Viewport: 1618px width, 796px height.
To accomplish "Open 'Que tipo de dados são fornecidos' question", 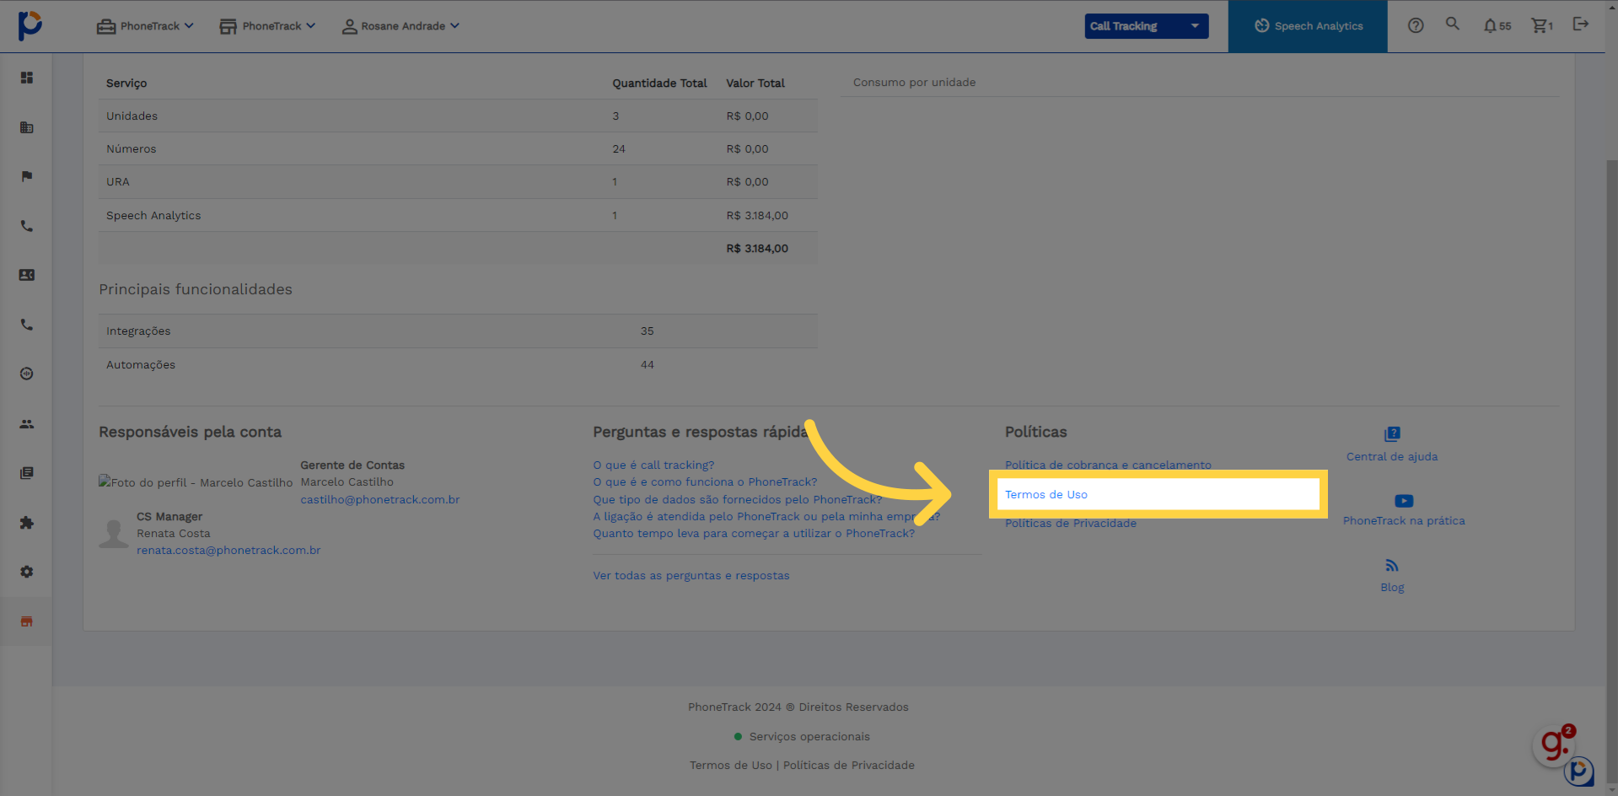I will (737, 499).
